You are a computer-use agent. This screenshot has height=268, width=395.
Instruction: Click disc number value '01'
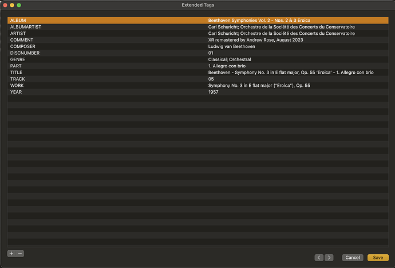pos(211,53)
